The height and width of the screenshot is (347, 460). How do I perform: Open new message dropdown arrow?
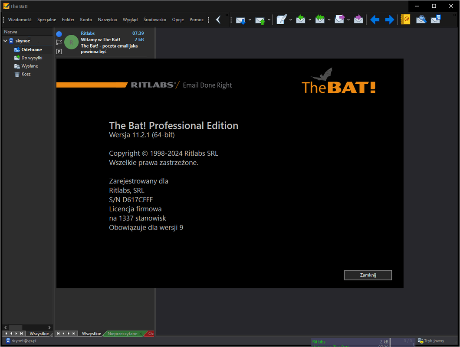[290, 20]
